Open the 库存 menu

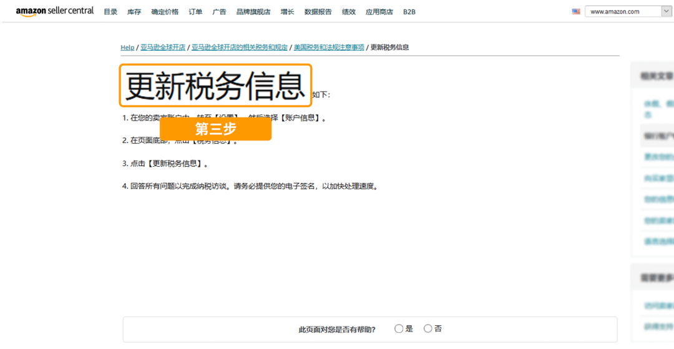point(134,12)
